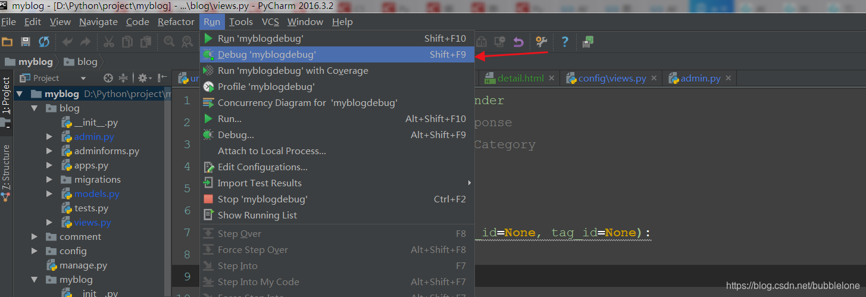The height and width of the screenshot is (297, 866).
Task: Expand views.py node in tree
Action: click(49, 223)
